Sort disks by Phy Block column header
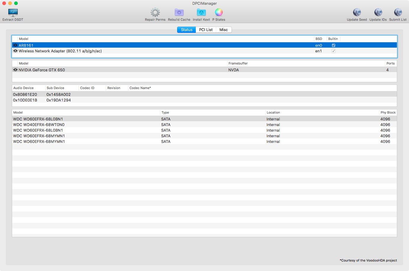This screenshot has width=409, height=271. tap(388, 112)
